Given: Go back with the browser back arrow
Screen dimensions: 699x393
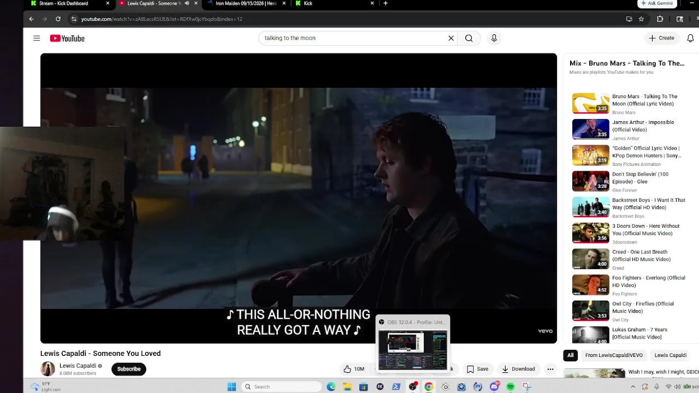Looking at the screenshot, I should [x=31, y=19].
